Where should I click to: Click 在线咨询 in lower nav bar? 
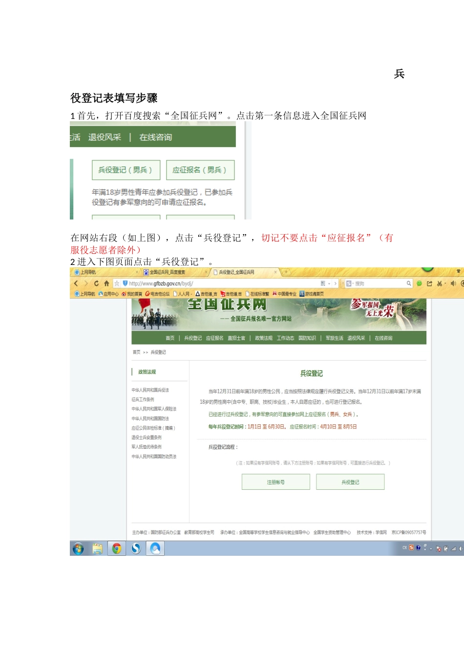click(x=383, y=338)
